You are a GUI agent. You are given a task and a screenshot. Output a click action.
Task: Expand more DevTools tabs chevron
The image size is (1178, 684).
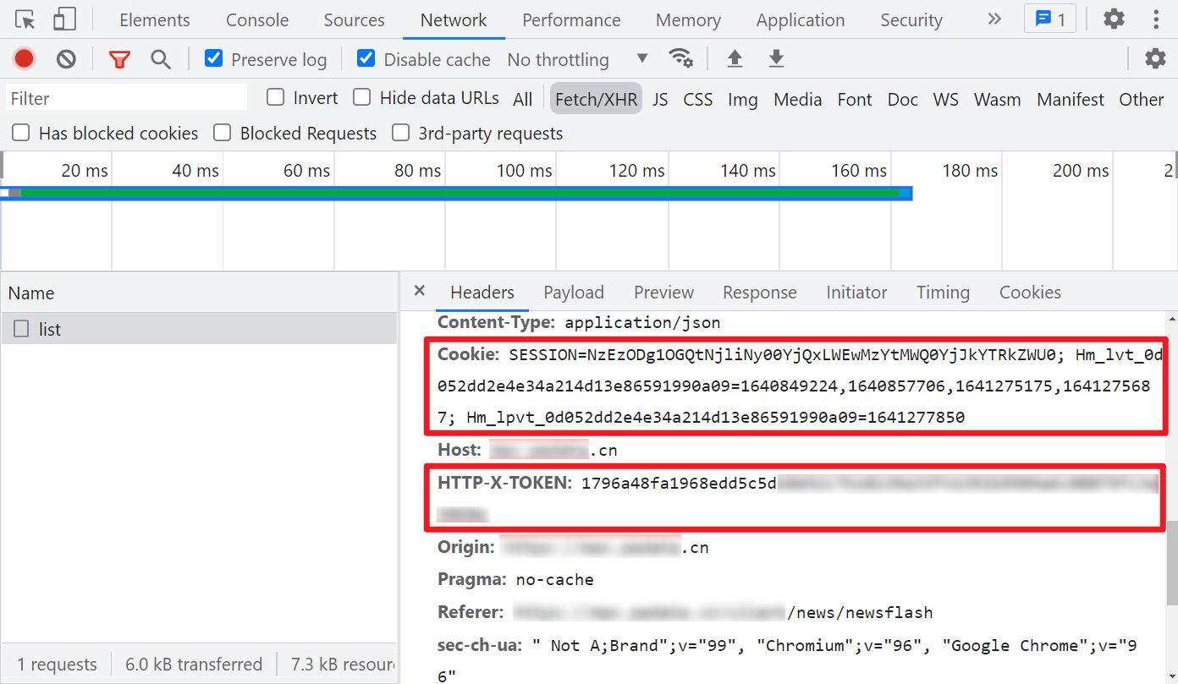click(994, 19)
